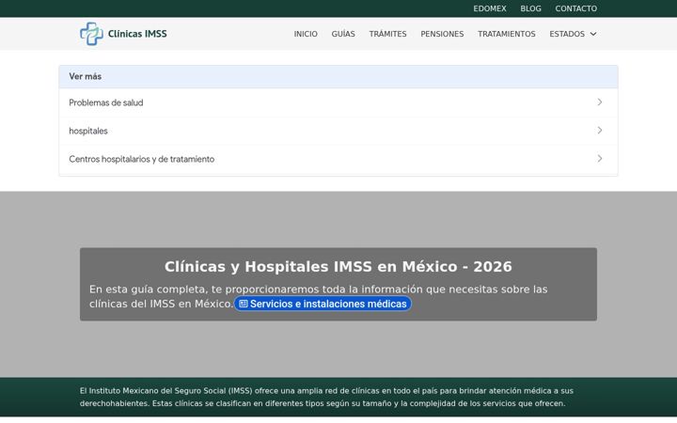Visit the CONTACTO page
This screenshot has height=423, width=677.
[x=576, y=8]
